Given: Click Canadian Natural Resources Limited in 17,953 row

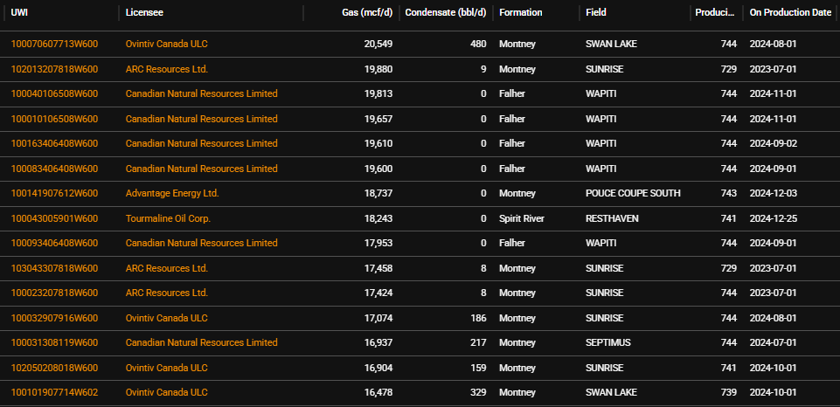Looking at the screenshot, I should coord(201,243).
